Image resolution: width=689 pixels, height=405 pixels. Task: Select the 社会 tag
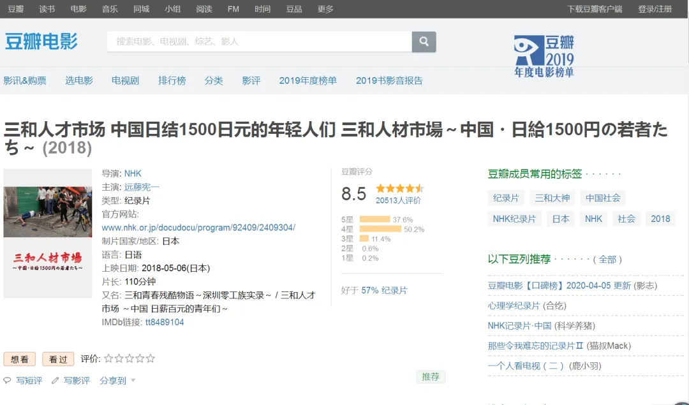[x=626, y=219]
